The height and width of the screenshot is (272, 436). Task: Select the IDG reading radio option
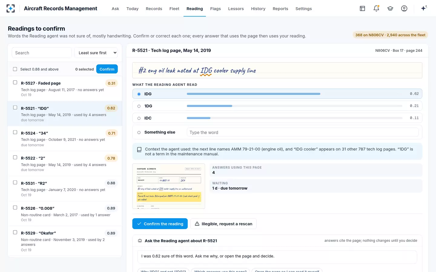pos(139,94)
